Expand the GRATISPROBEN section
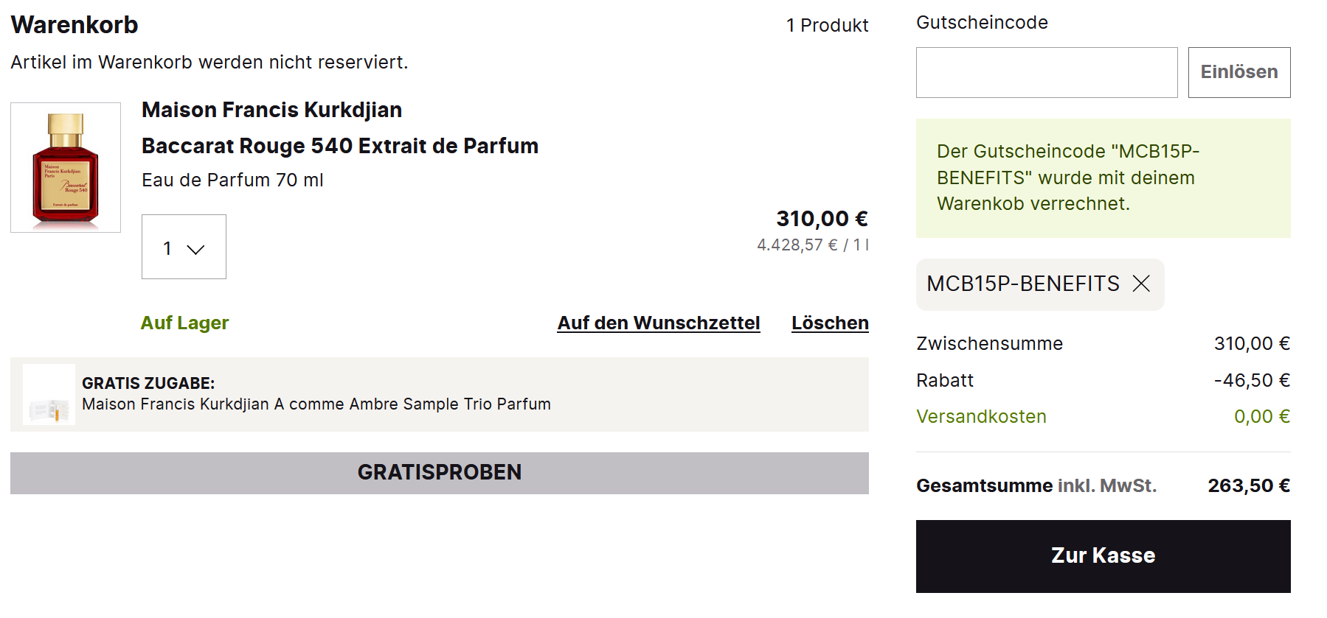Image resolution: width=1327 pixels, height=618 pixels. click(x=439, y=473)
